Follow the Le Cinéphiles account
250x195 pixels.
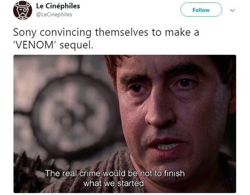[x=201, y=10]
